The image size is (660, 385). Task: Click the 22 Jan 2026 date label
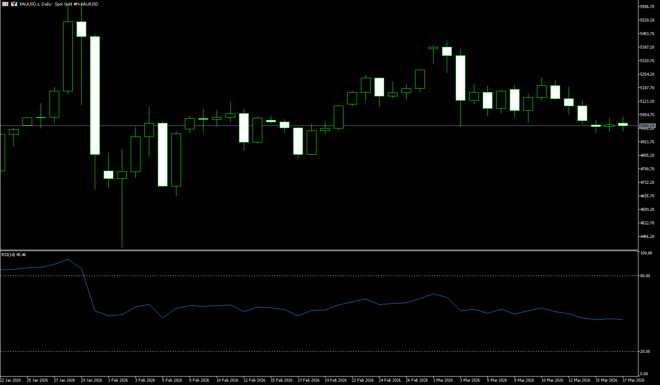pyautogui.click(x=11, y=380)
